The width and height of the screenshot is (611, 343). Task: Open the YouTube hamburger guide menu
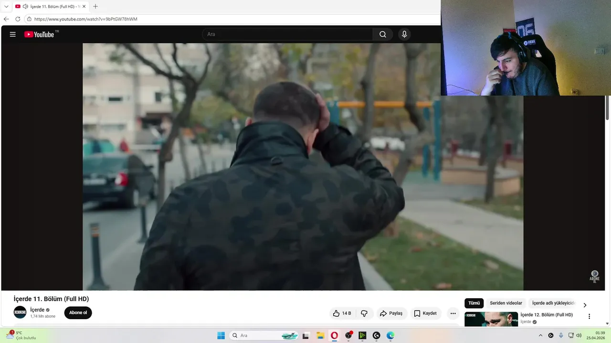(x=13, y=34)
